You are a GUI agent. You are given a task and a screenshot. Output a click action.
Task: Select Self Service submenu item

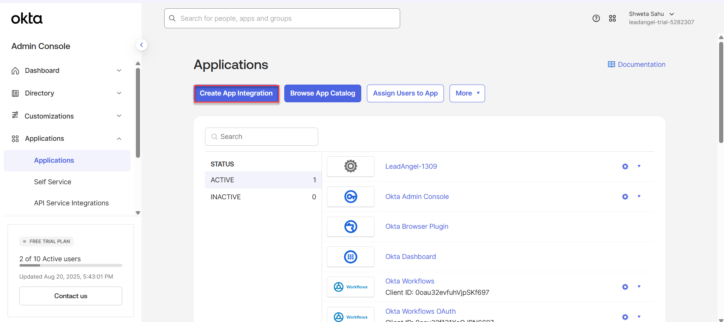52,182
